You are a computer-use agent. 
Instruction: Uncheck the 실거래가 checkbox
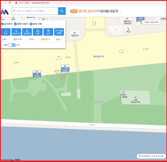(x=2, y=24)
